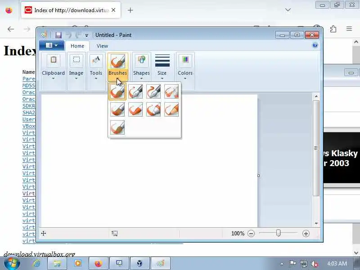Click the Paint canvas scrollbar up arrow
The height and width of the screenshot is (270, 360).
tap(316, 96)
